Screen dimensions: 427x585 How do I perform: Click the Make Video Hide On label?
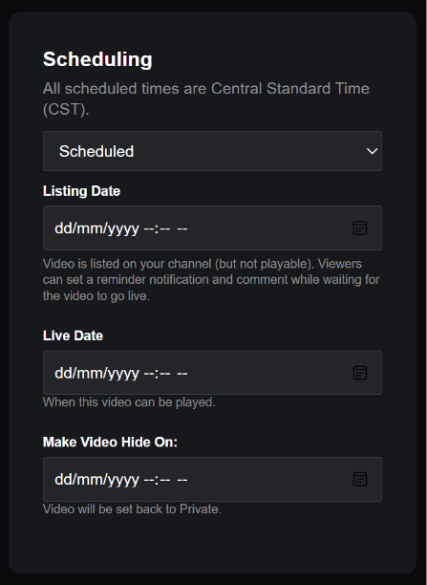pyautogui.click(x=111, y=443)
